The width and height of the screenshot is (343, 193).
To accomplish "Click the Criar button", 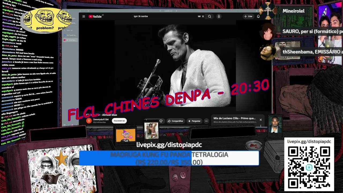I will 248,16.
